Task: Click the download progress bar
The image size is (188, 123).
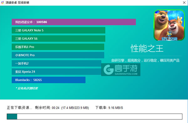Action: coord(95,116)
